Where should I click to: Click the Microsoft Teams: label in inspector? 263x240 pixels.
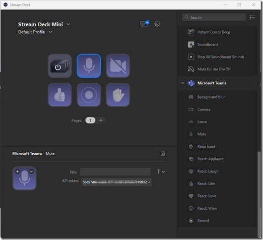click(x=27, y=154)
